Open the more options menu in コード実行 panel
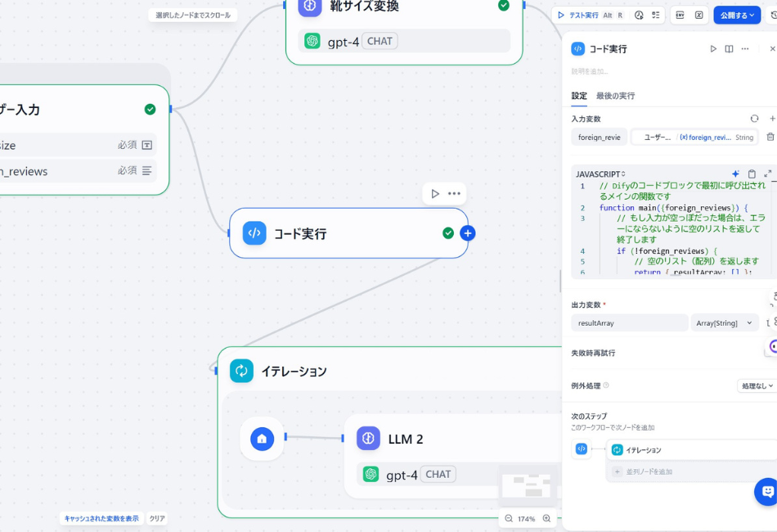Viewport: 777px width, 532px height. coord(745,49)
